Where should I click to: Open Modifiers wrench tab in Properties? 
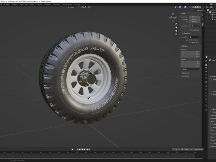tap(206, 89)
